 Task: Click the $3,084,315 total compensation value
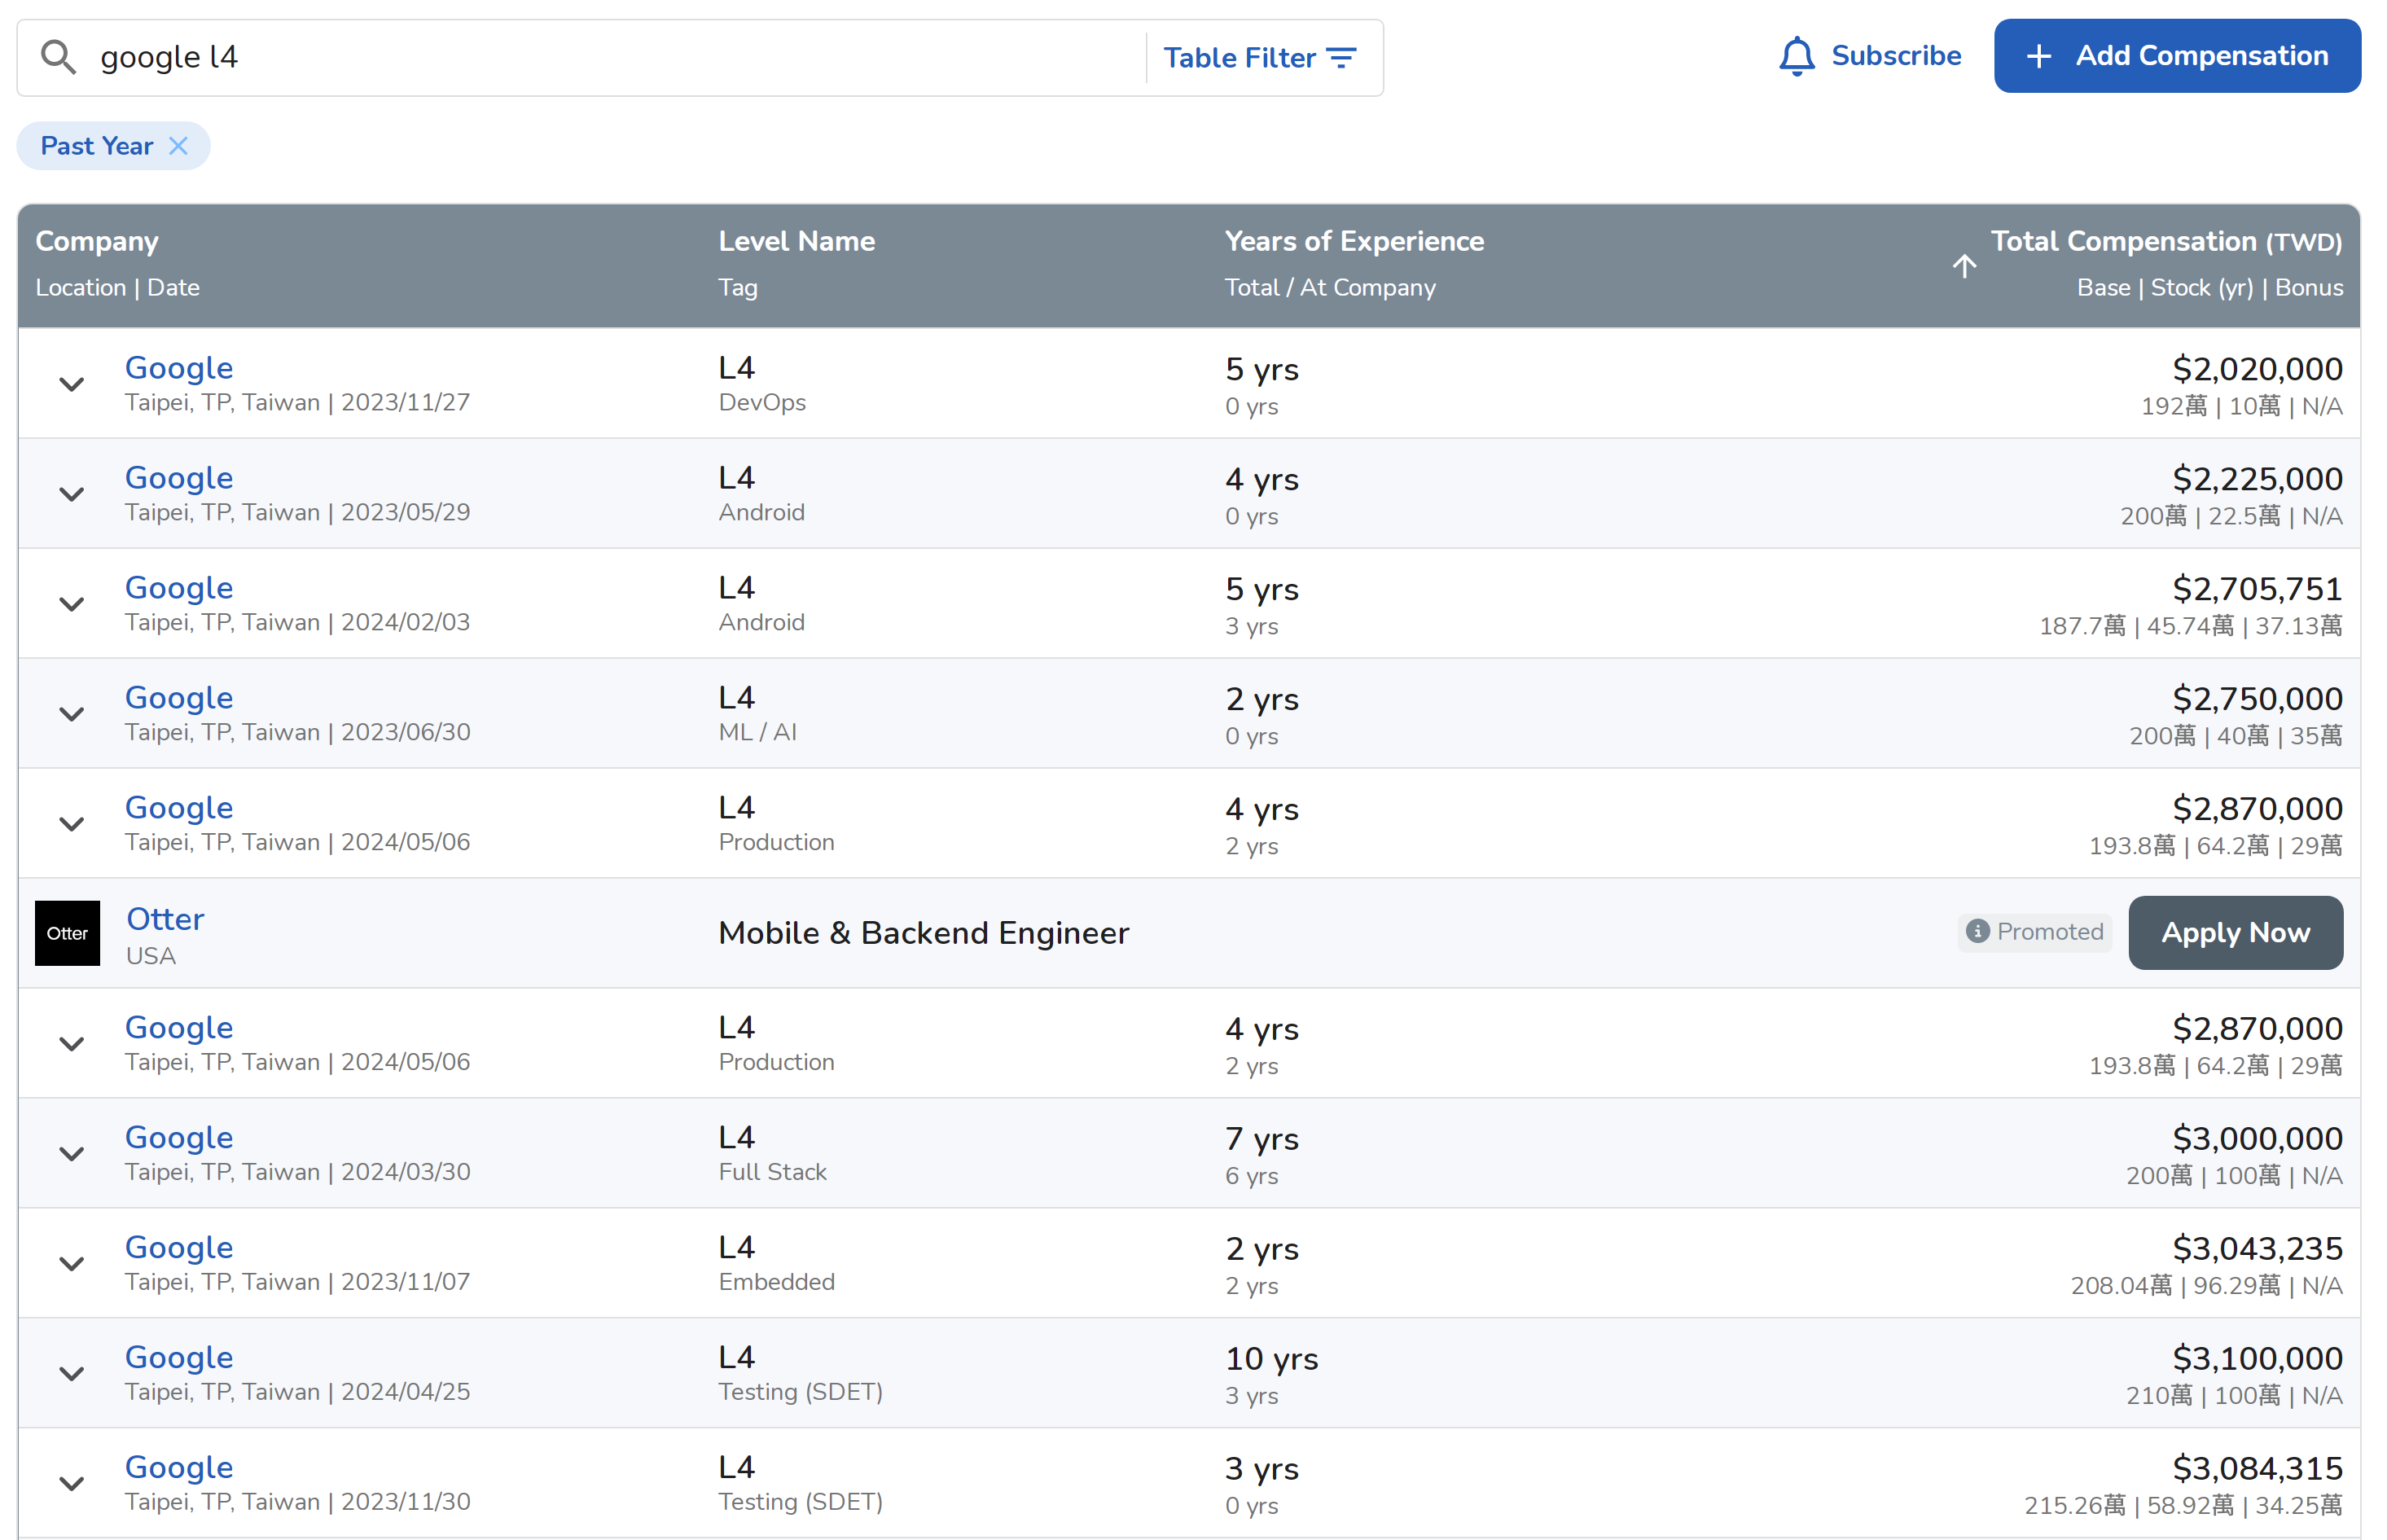click(2257, 1469)
